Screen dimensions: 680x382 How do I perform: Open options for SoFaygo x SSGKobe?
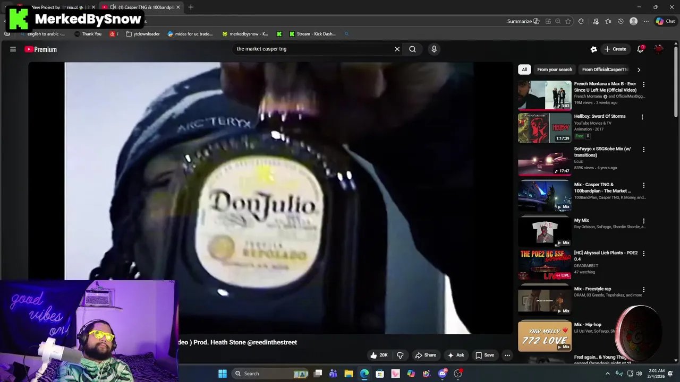[x=643, y=150]
